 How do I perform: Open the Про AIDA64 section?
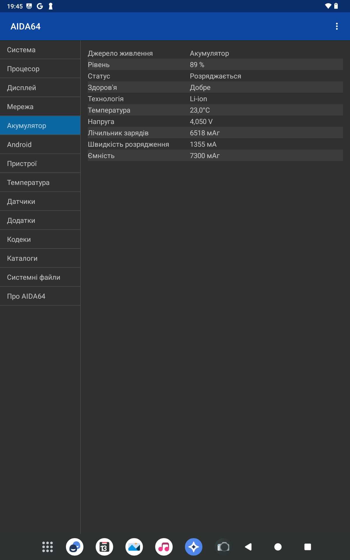click(x=40, y=296)
